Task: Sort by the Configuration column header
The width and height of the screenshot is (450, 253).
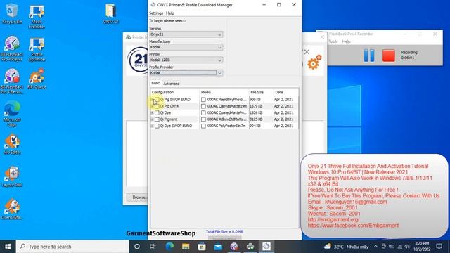Action: click(x=175, y=92)
